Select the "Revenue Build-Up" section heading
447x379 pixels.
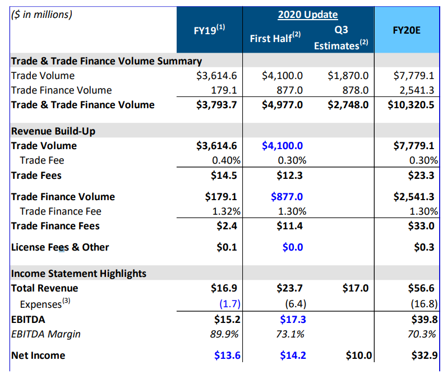53,131
